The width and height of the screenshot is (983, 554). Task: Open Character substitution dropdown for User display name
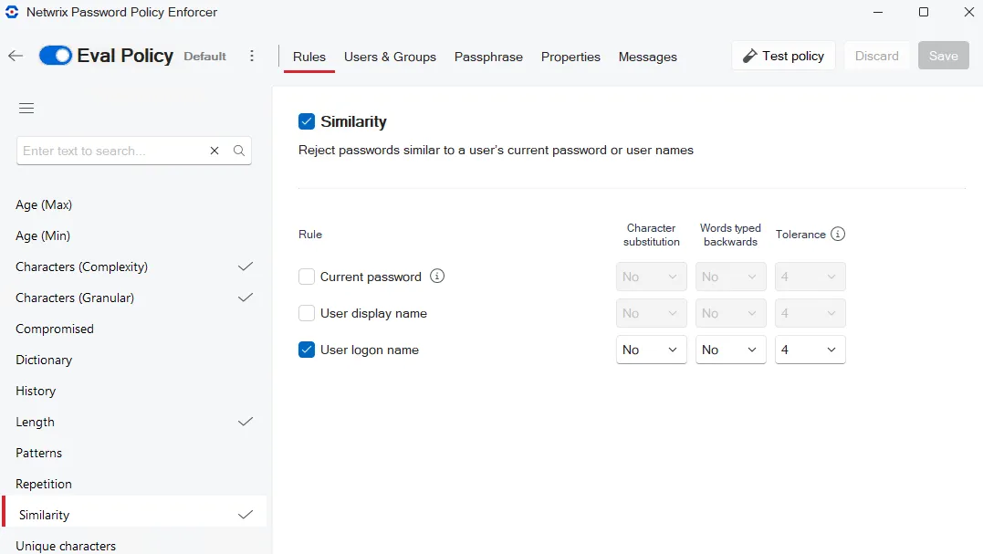(652, 313)
